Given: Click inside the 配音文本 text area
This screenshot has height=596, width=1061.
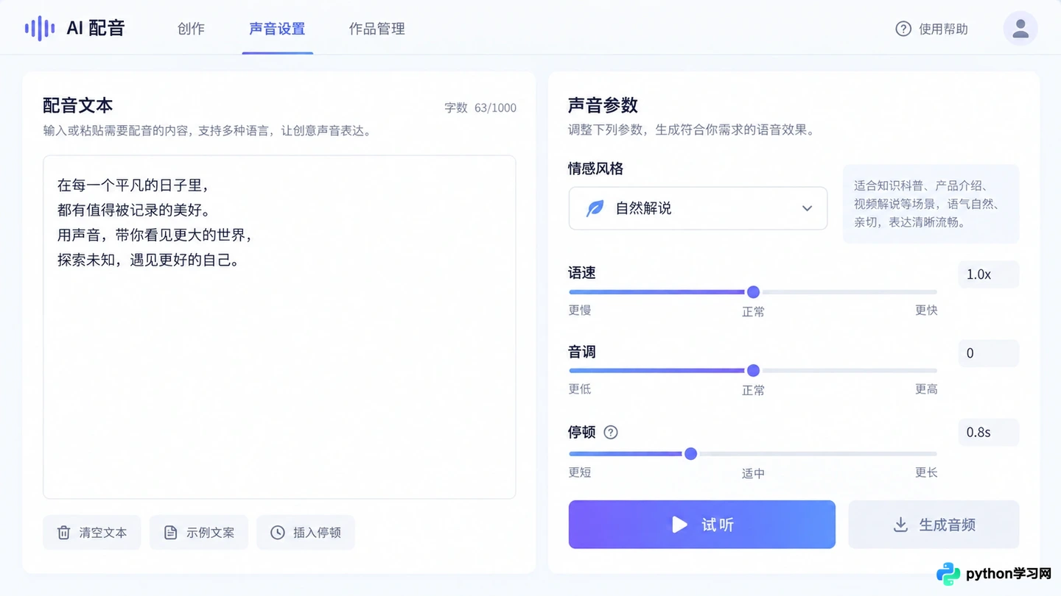Looking at the screenshot, I should [x=279, y=327].
